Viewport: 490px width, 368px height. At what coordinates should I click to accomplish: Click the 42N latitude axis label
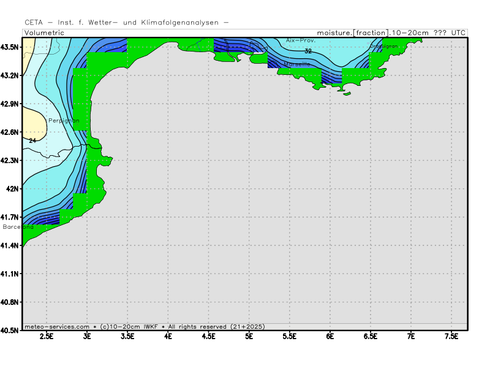pos(12,189)
